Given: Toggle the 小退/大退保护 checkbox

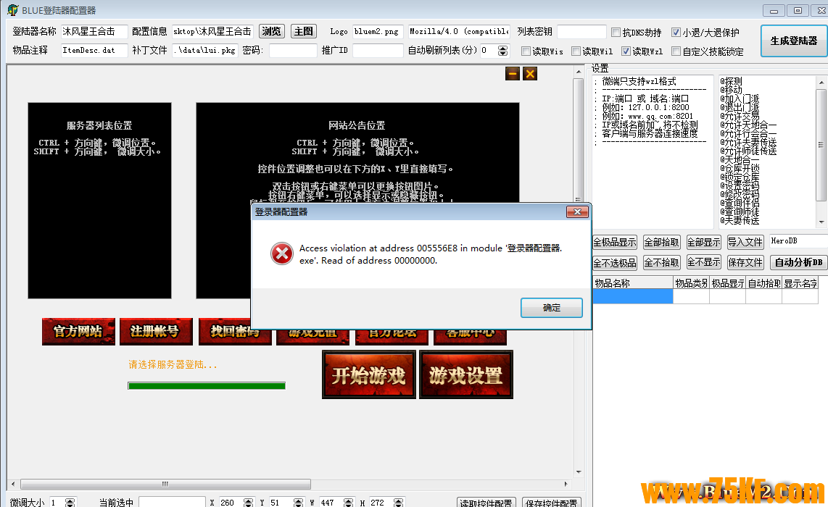Looking at the screenshot, I should click(x=676, y=32).
